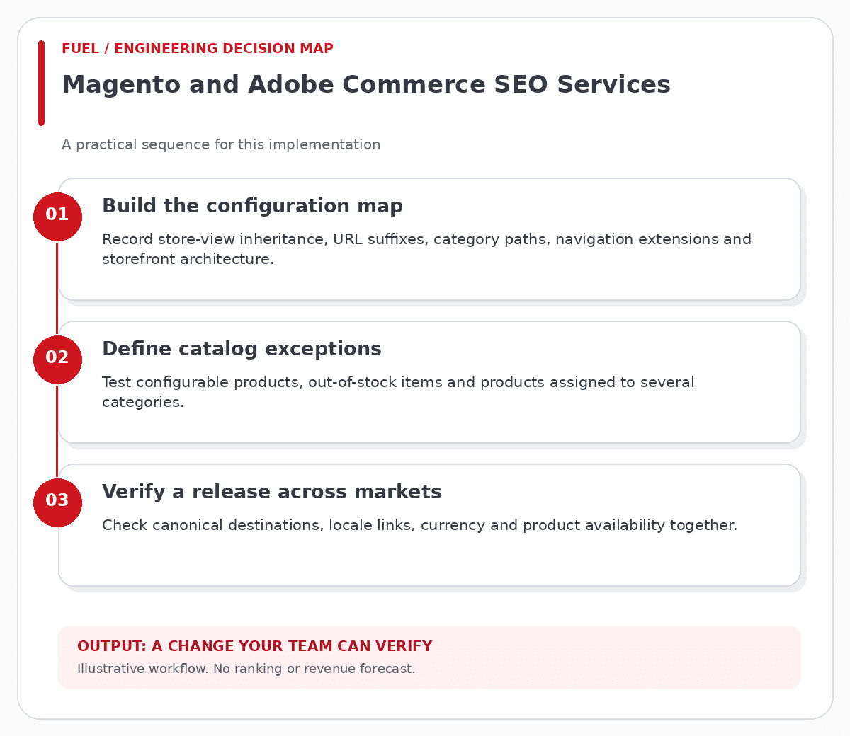This screenshot has width=850, height=736.
Task: Click the subtitle 'A practical sequence for this implementation'
Action: pyautogui.click(x=221, y=144)
